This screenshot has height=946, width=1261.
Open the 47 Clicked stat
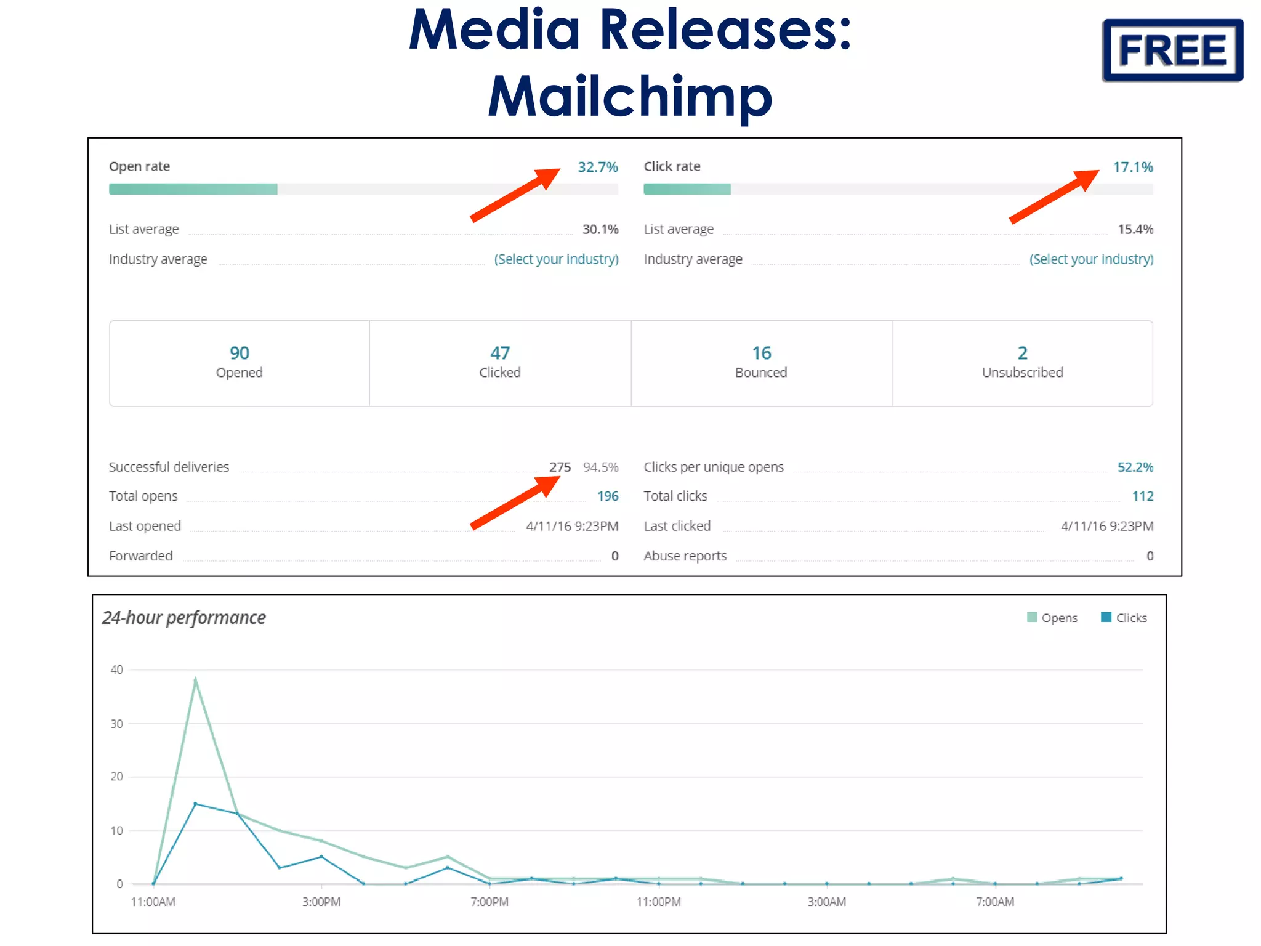500,363
